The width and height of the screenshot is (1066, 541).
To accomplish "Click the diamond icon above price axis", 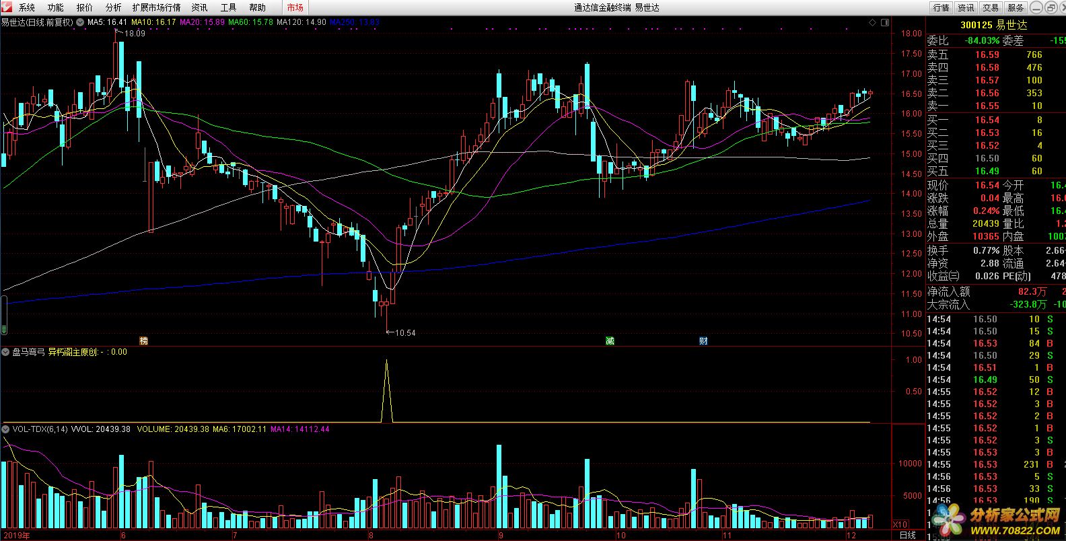I will (x=873, y=22).
